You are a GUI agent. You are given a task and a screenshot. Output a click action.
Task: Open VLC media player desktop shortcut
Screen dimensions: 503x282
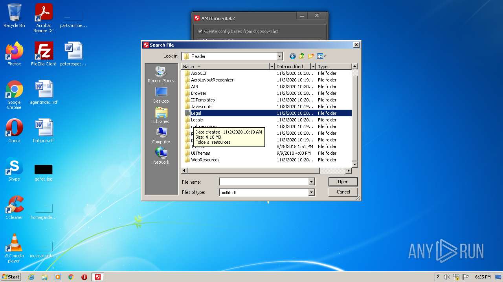[x=14, y=249]
